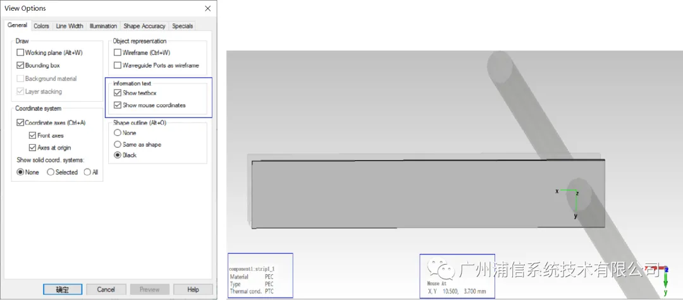Toggle Axes at origin checkbox
This screenshot has width=683, height=300.
[32, 148]
